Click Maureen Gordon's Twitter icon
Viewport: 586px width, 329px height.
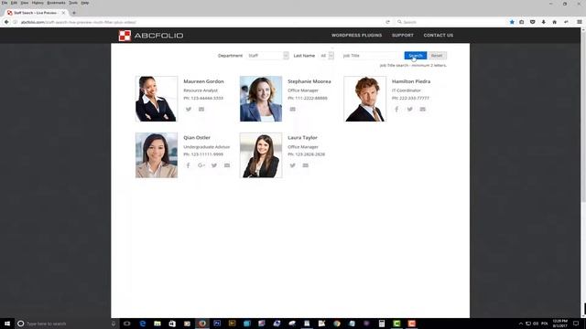coord(189,110)
